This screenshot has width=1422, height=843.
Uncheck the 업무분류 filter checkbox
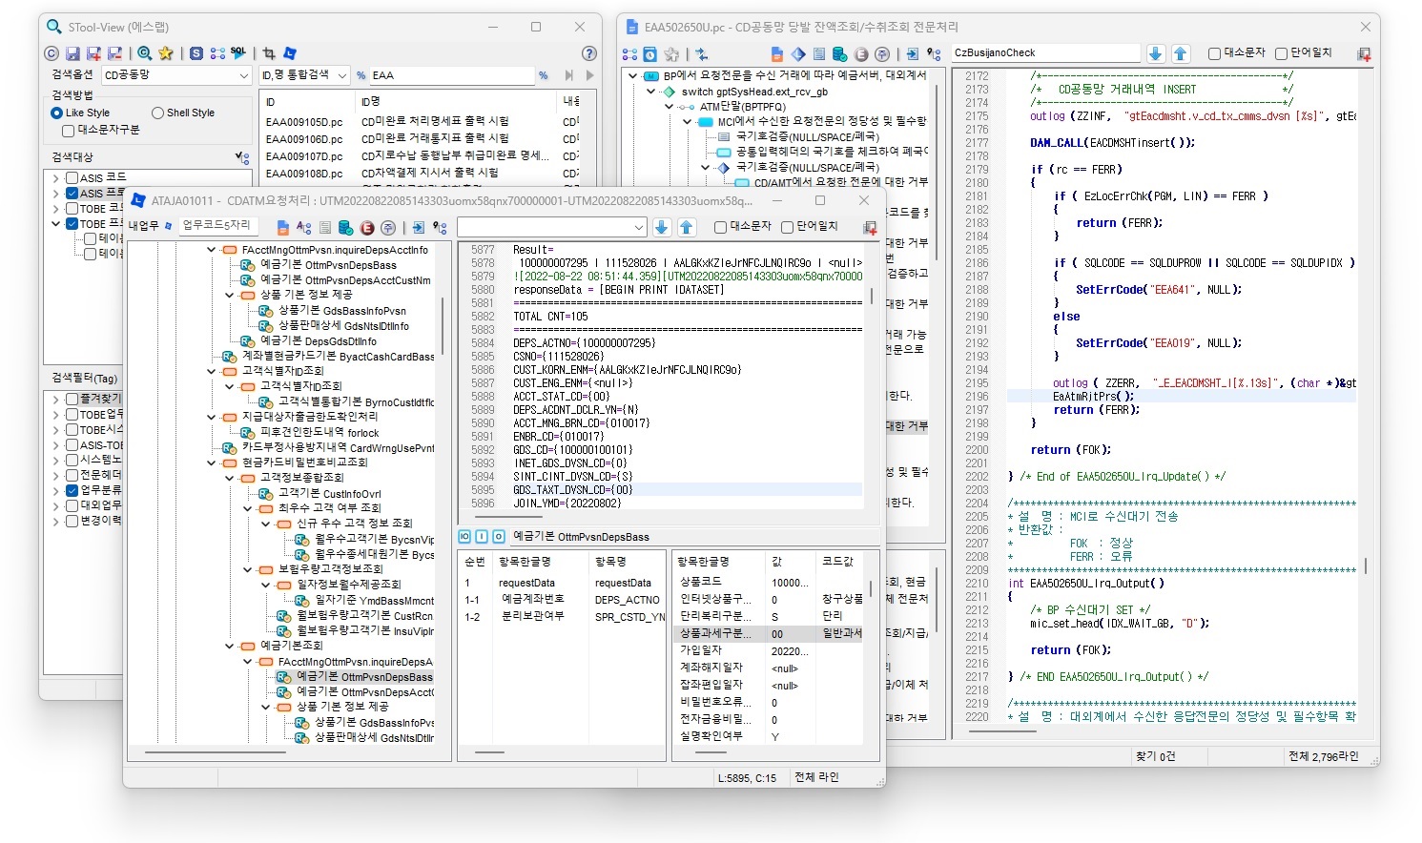(72, 490)
